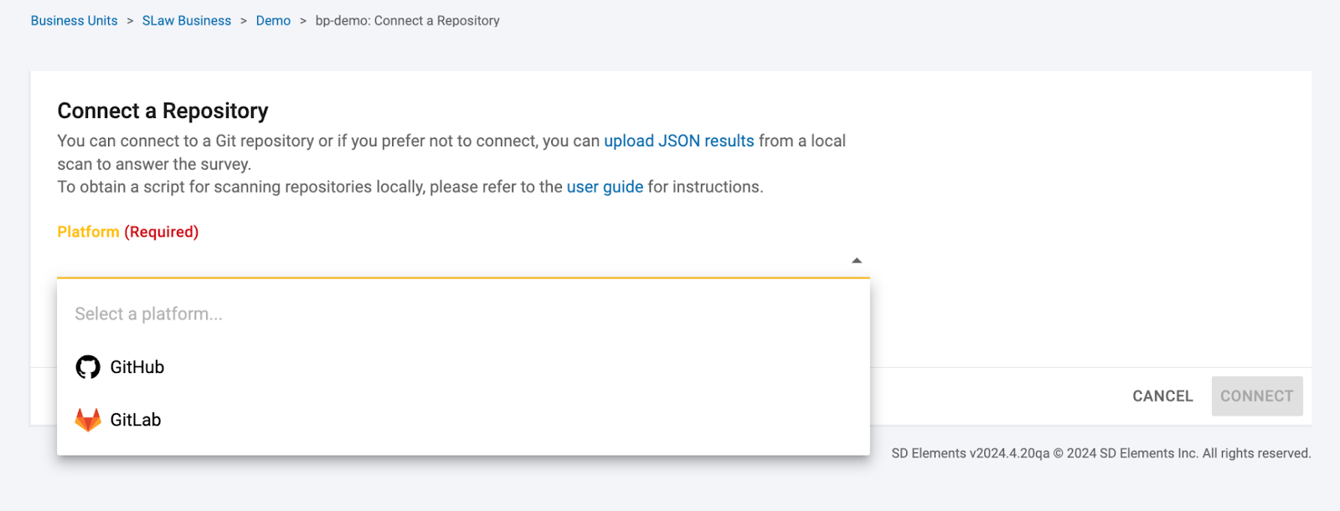Screen dimensions: 1340x511
Task: Click the GitHub octocat logo icon
Action: pyautogui.click(x=88, y=367)
